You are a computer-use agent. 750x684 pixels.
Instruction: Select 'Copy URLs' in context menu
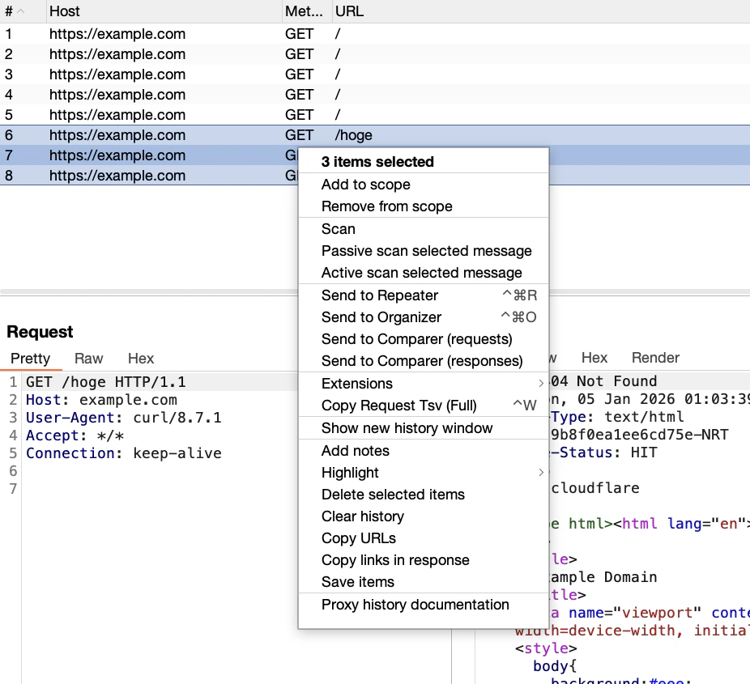[424, 538]
